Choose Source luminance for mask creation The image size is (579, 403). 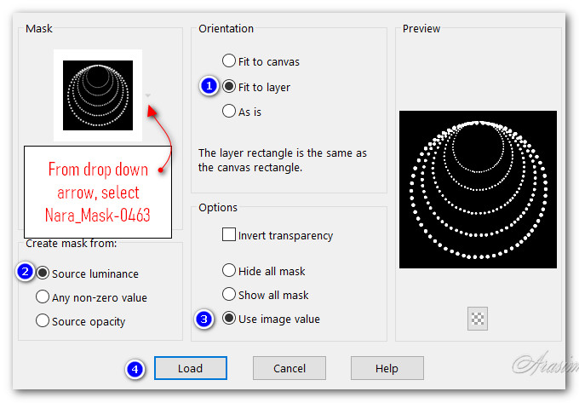point(43,273)
